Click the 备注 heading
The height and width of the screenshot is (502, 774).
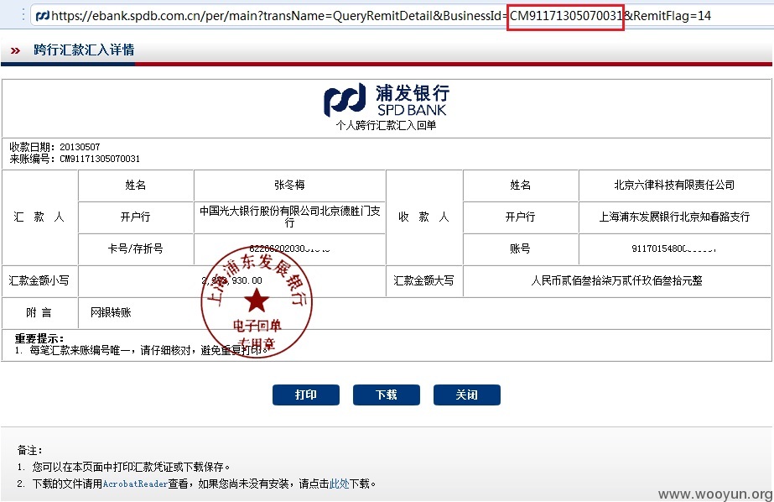point(29,450)
